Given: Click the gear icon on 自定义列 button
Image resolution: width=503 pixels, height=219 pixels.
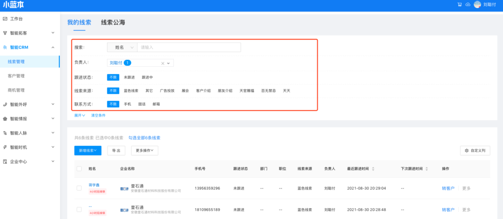Looking at the screenshot, I should click(466, 151).
